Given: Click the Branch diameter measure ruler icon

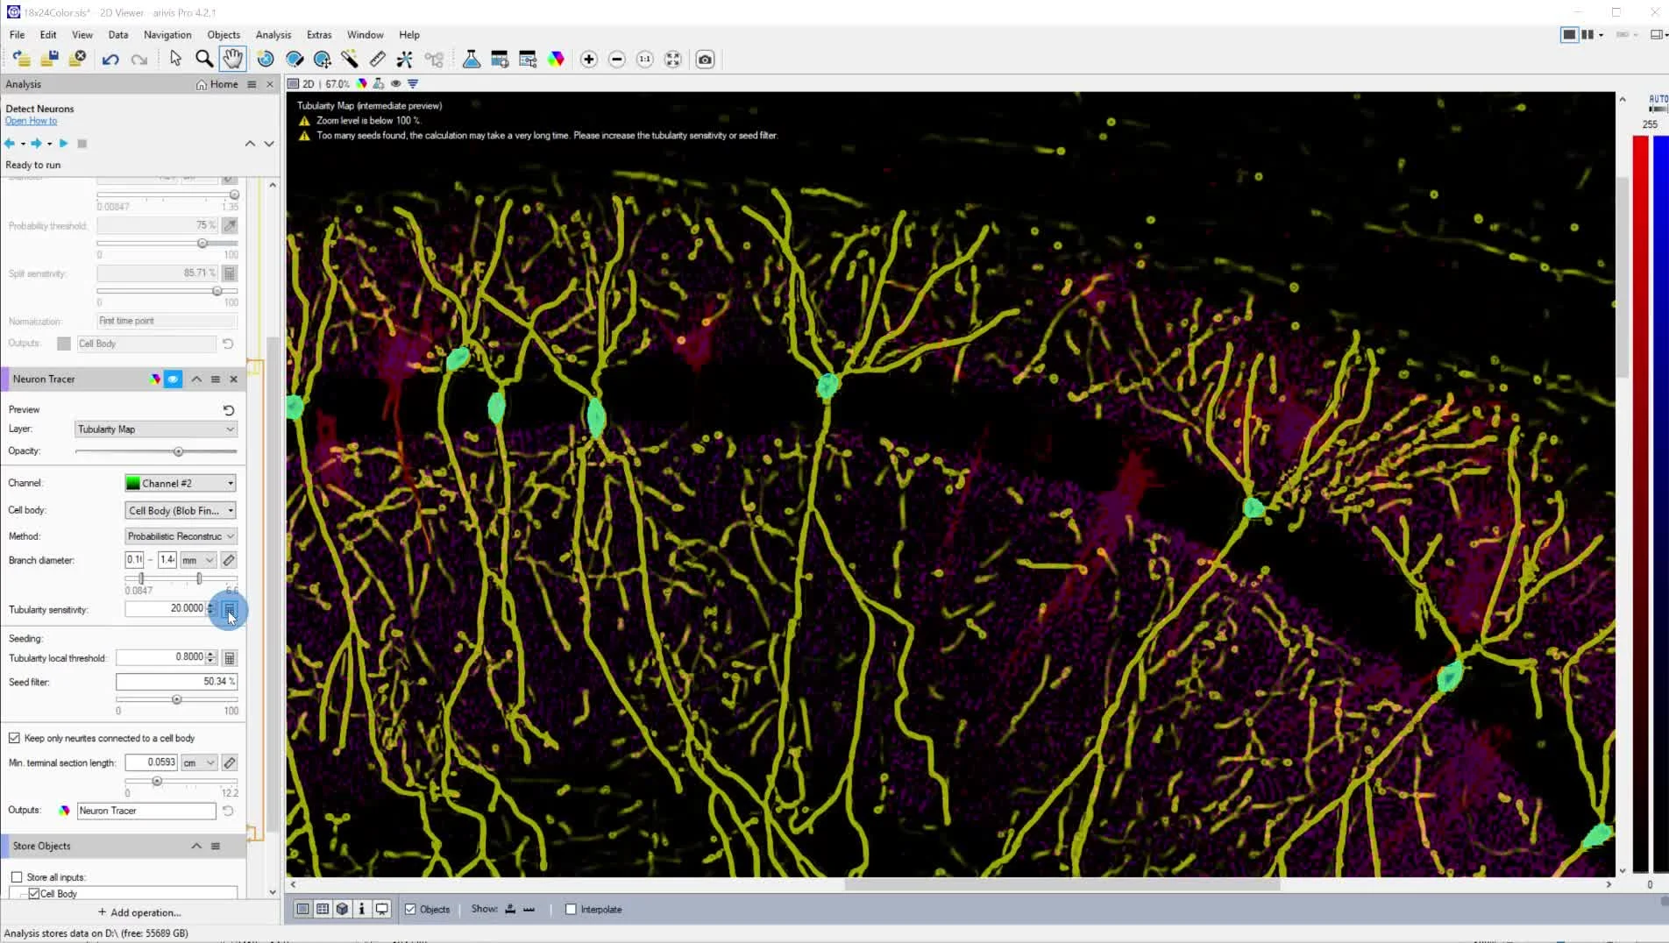Looking at the screenshot, I should pyautogui.click(x=229, y=560).
